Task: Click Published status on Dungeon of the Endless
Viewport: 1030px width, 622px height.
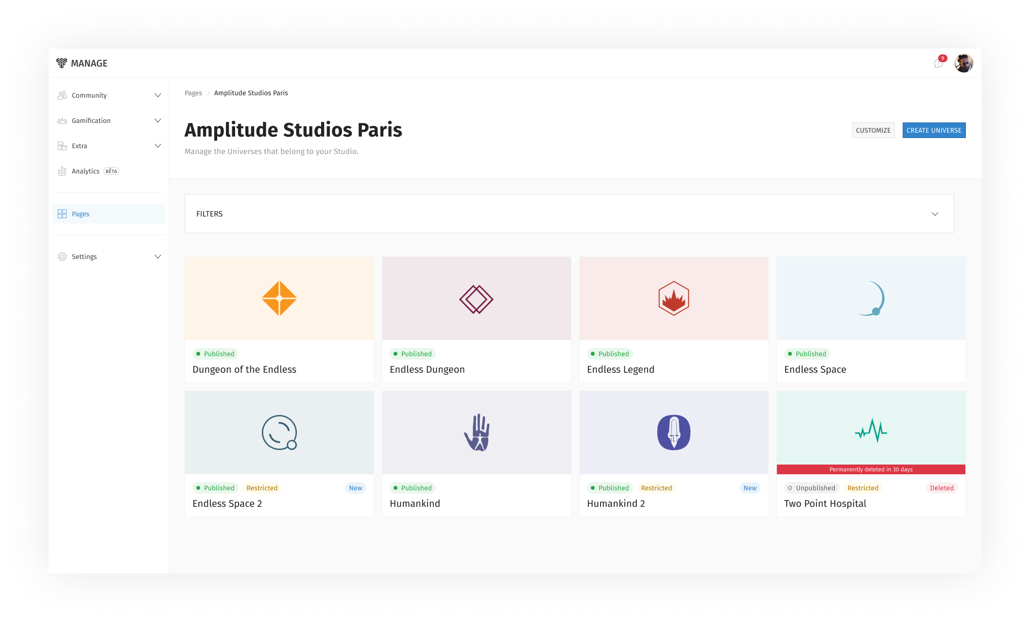Action: click(215, 354)
